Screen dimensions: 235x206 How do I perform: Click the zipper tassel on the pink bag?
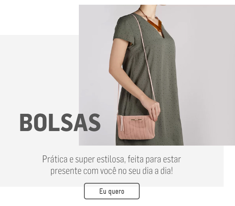(x=122, y=123)
